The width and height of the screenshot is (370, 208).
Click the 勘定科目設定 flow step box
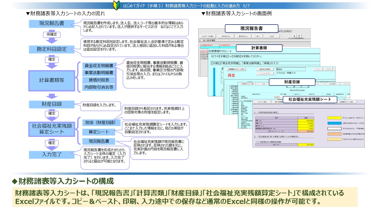tap(52, 49)
